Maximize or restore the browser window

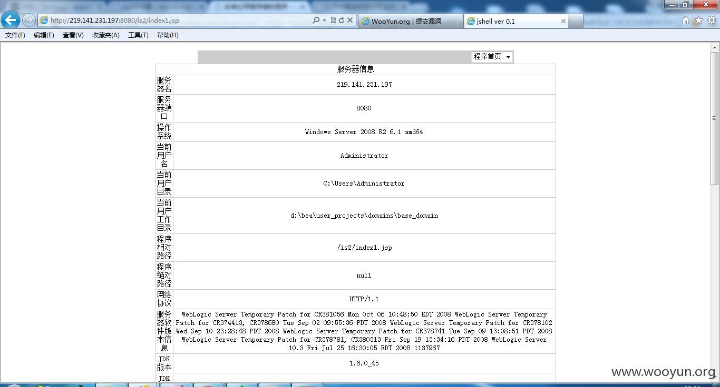click(685, 5)
